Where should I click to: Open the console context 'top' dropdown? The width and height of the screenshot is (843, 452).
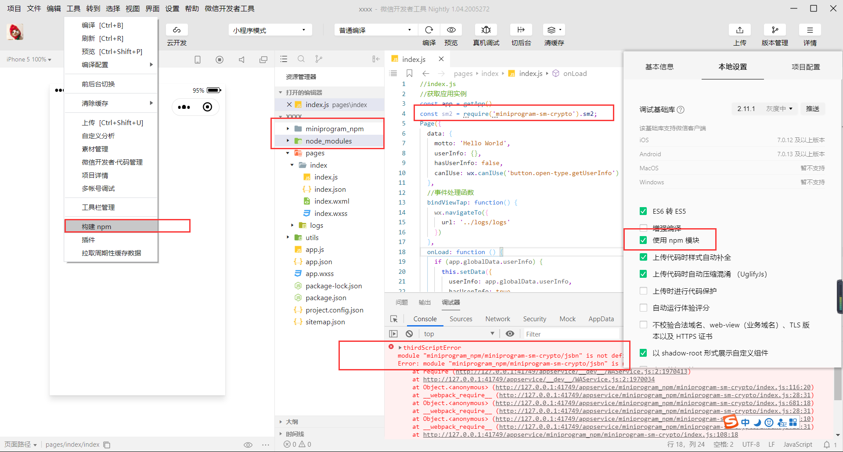[459, 334]
